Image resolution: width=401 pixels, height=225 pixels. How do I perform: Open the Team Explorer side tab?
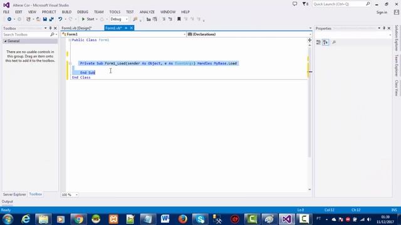coord(397,66)
